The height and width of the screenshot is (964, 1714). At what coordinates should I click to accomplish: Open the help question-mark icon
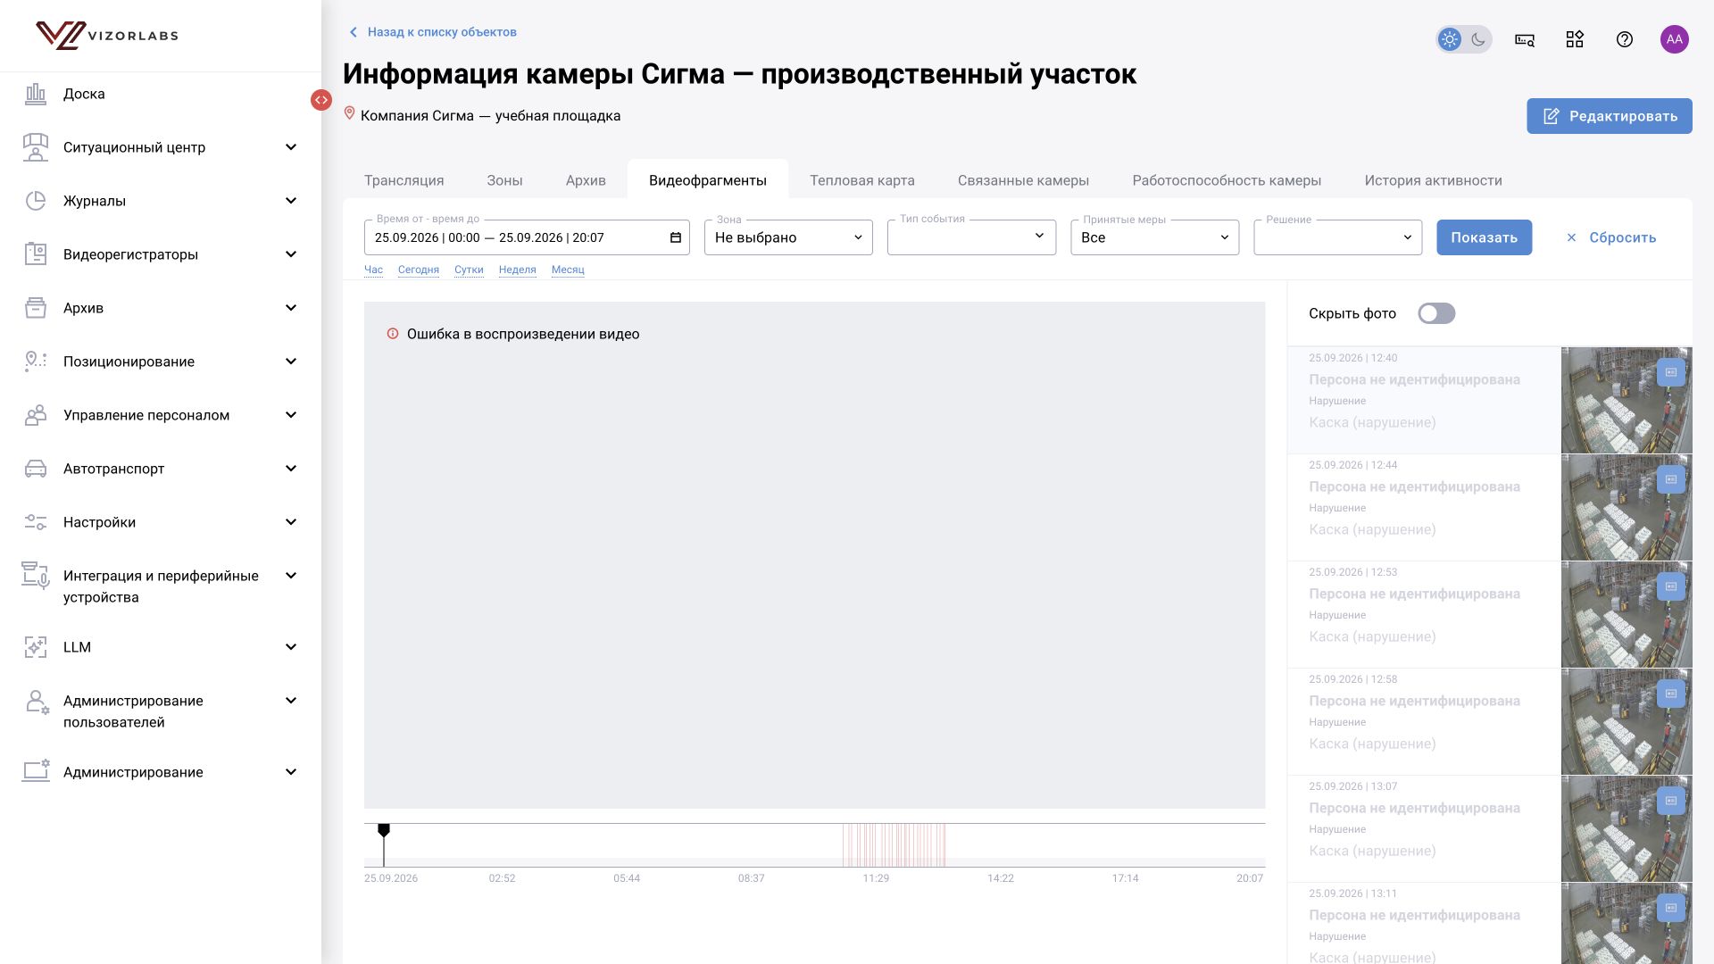[1625, 39]
